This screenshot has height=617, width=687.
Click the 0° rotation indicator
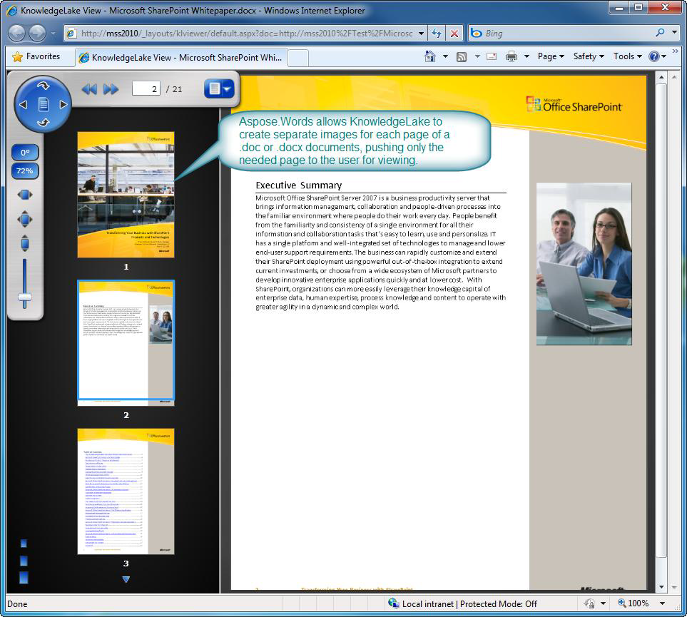coord(25,153)
